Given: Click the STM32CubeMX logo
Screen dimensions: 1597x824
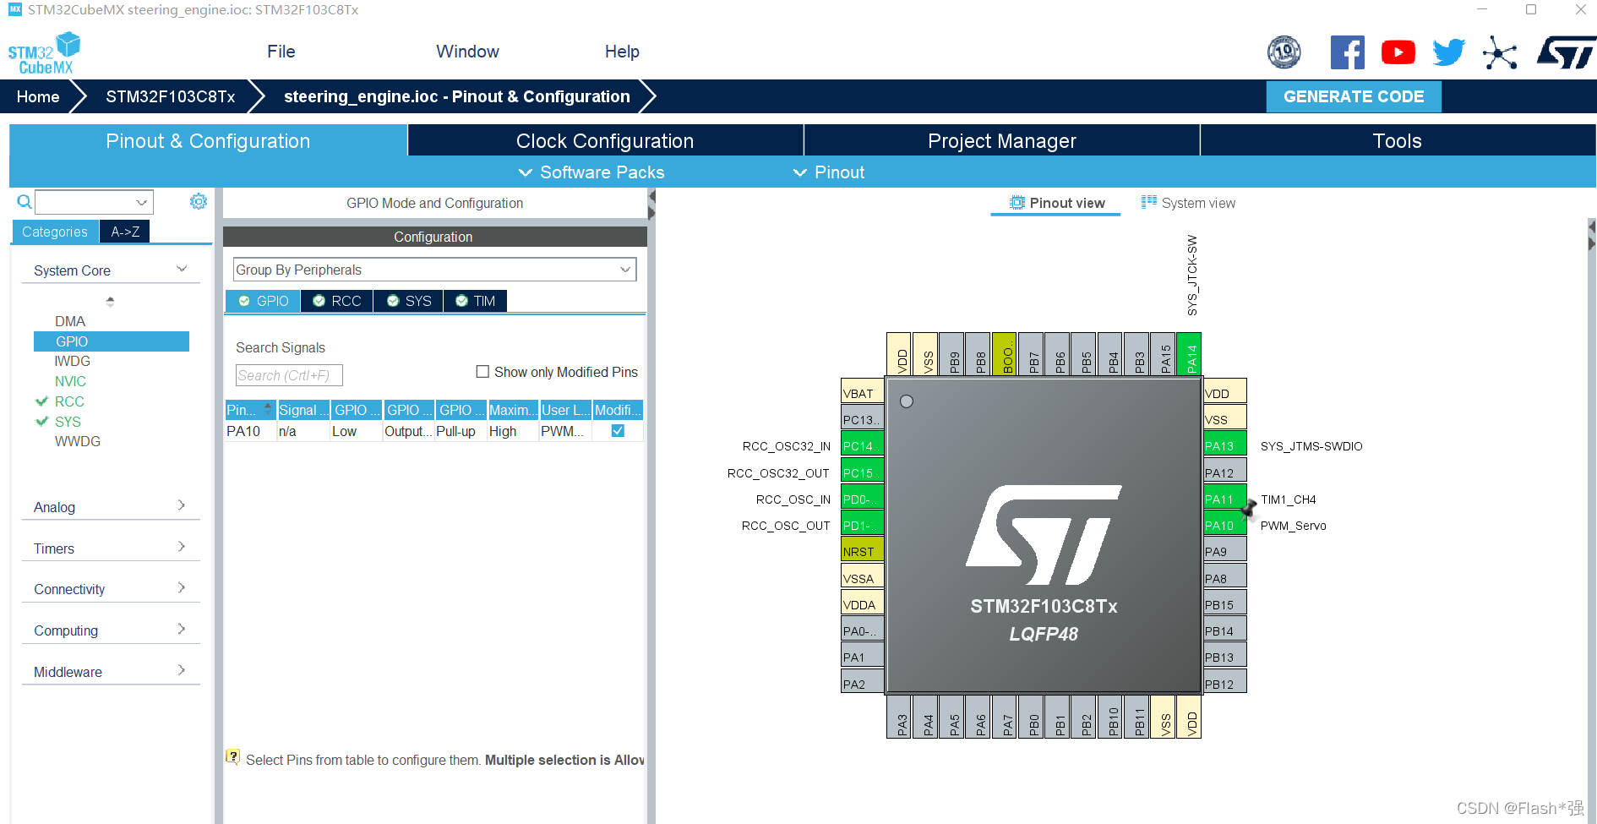Looking at the screenshot, I should [44, 54].
